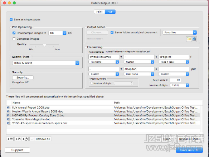Click the add file list icon
This screenshot has width=209, height=157.
(10, 139)
